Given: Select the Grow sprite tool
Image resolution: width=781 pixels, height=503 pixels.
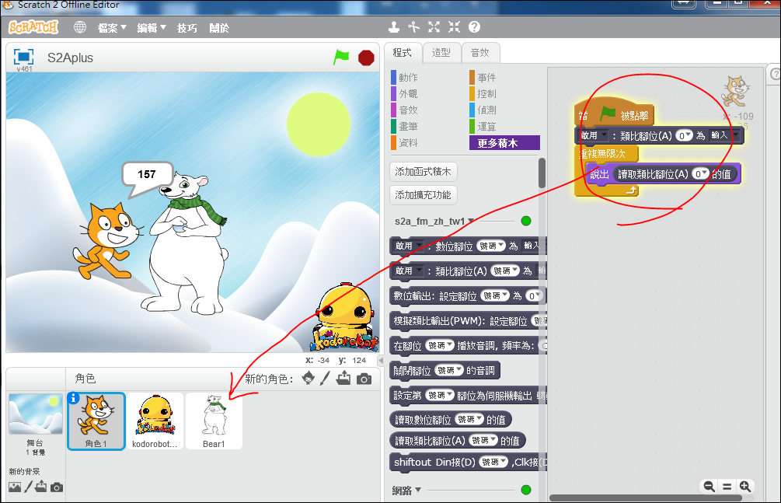Looking at the screenshot, I should pos(434,27).
